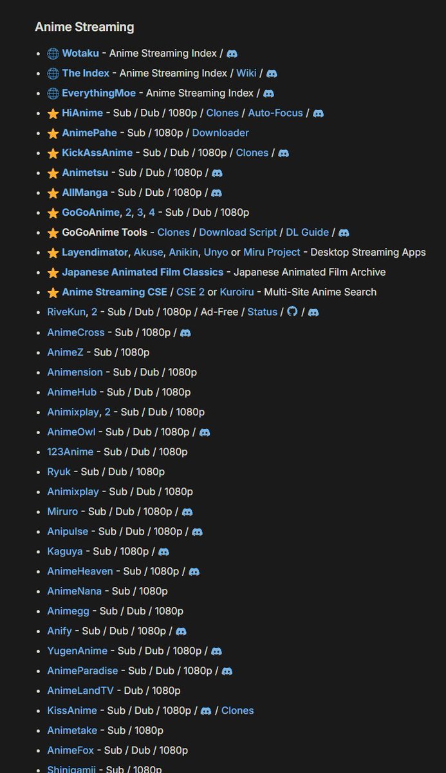Open the AnimeHub link
This screenshot has height=773, width=446.
(72, 392)
